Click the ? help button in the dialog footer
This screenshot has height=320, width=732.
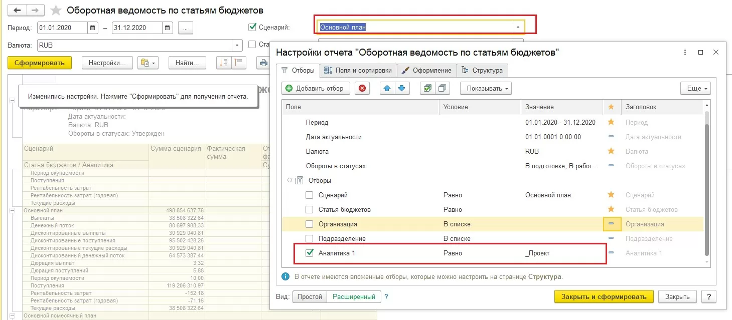pyautogui.click(x=708, y=296)
